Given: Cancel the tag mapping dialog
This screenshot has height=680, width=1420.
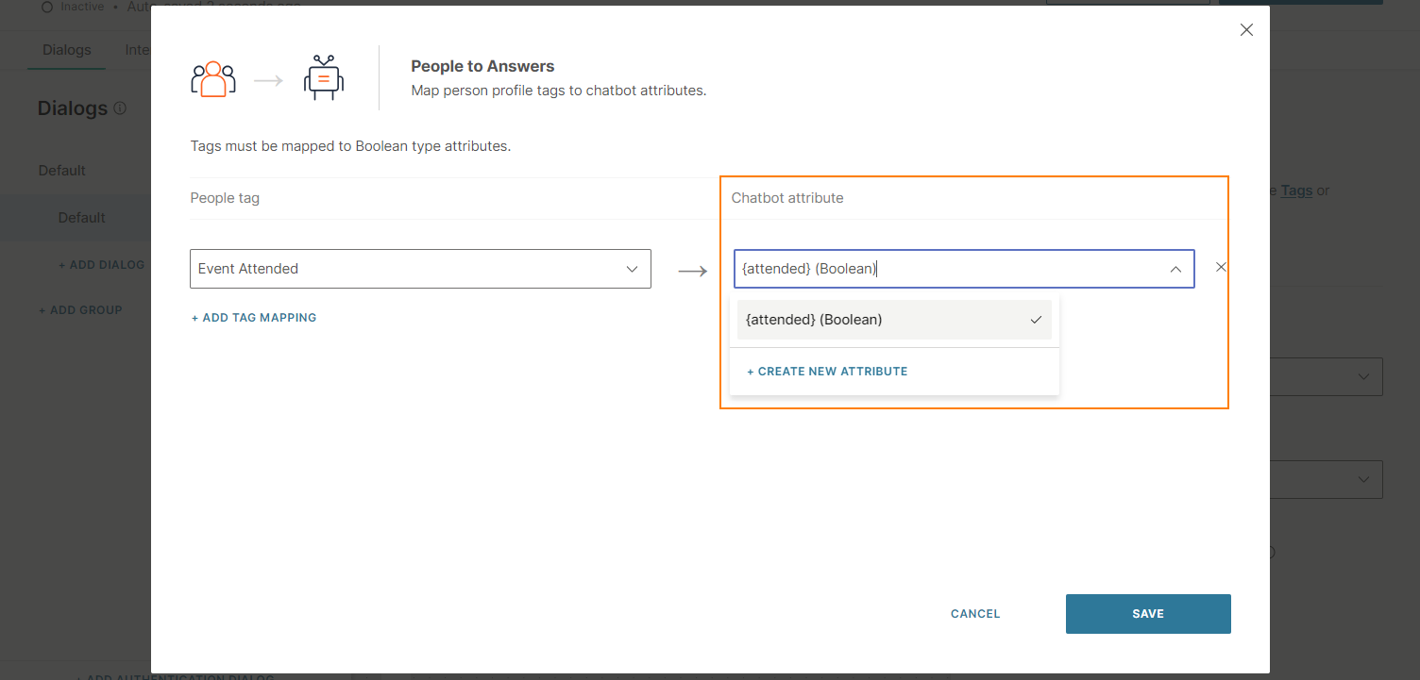Looking at the screenshot, I should 974,614.
